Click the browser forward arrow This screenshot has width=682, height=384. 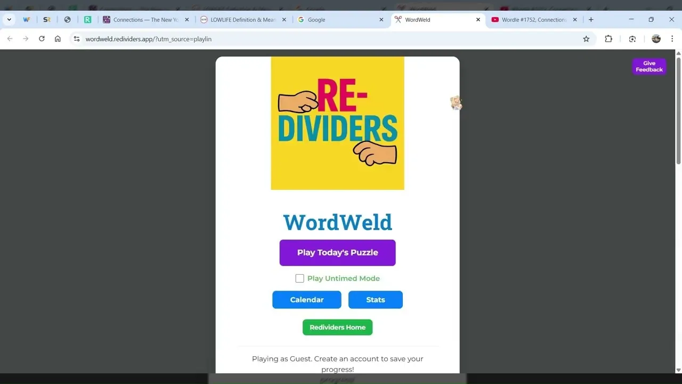[x=26, y=39]
